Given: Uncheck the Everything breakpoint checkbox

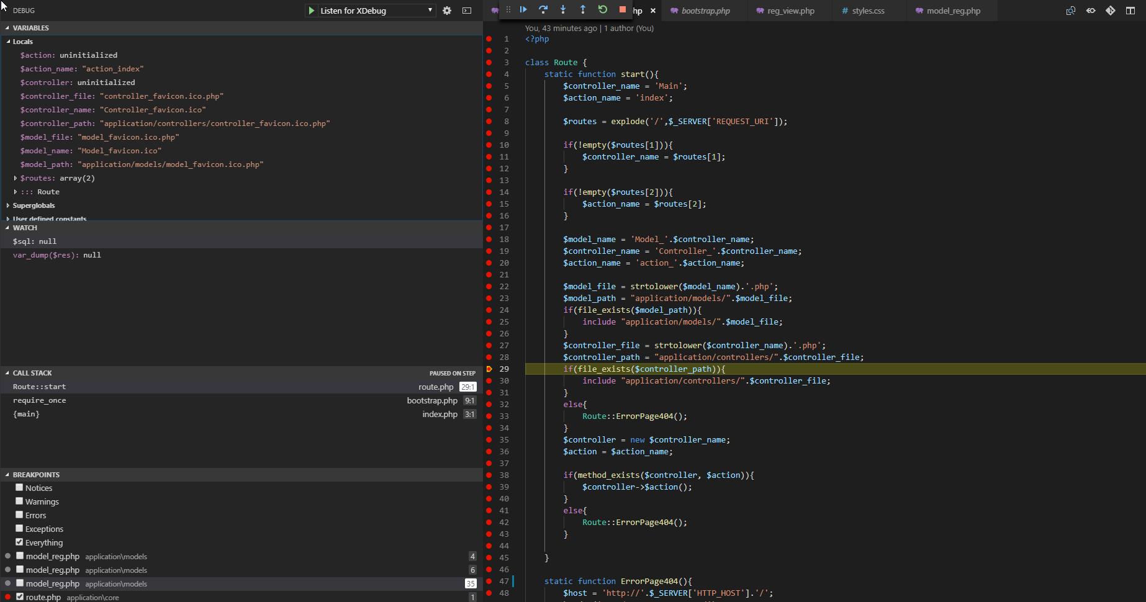Looking at the screenshot, I should [19, 542].
